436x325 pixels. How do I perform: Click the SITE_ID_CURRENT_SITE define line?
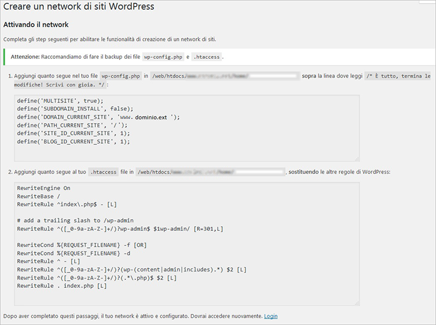point(74,133)
